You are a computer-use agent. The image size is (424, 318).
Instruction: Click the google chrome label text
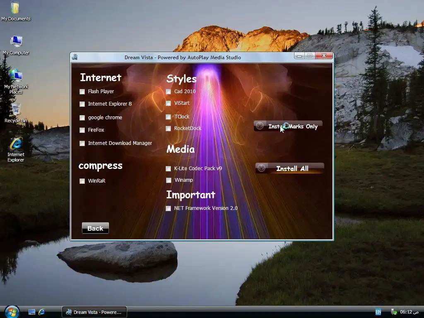pos(105,118)
